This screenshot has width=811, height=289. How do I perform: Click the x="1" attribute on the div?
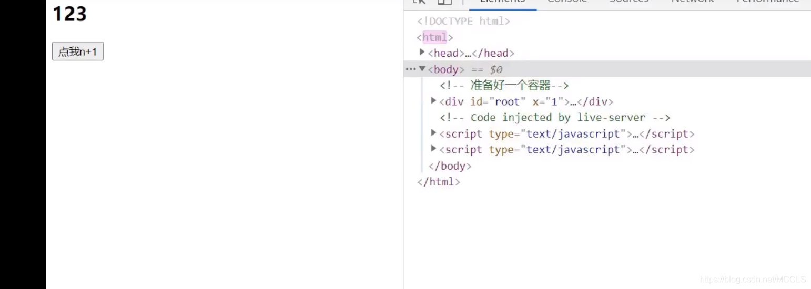pos(548,102)
